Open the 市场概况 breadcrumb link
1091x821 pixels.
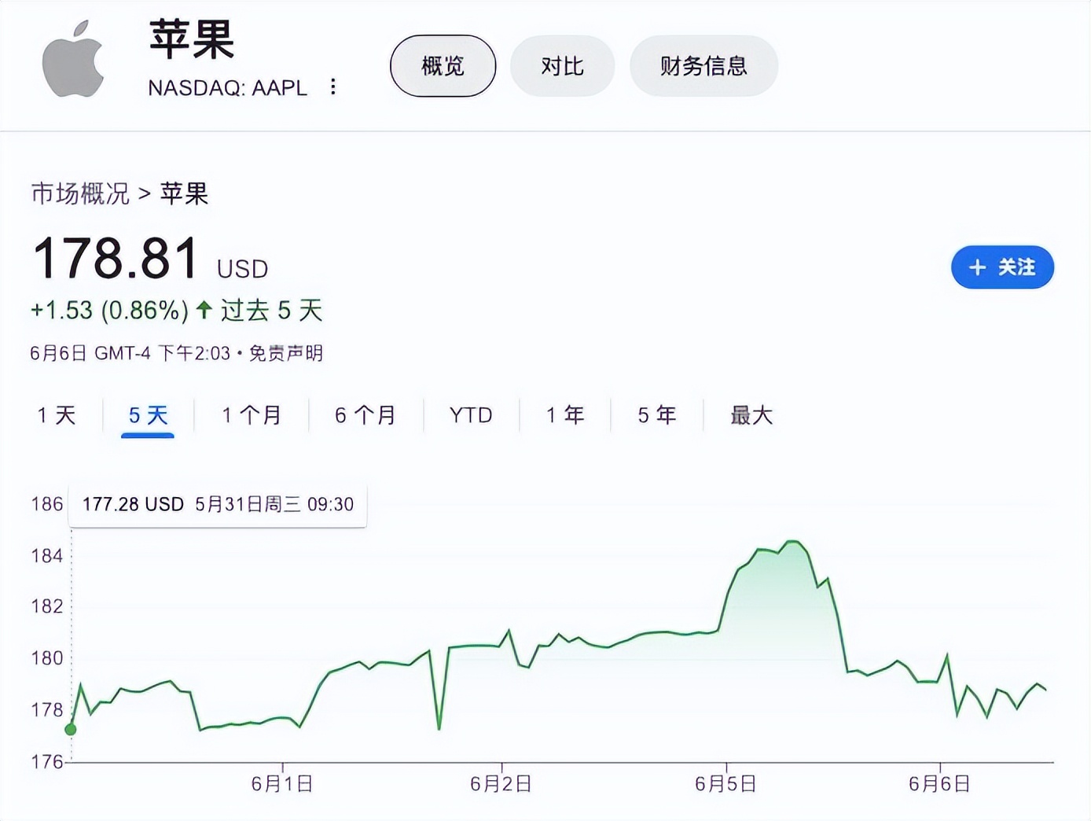79,194
